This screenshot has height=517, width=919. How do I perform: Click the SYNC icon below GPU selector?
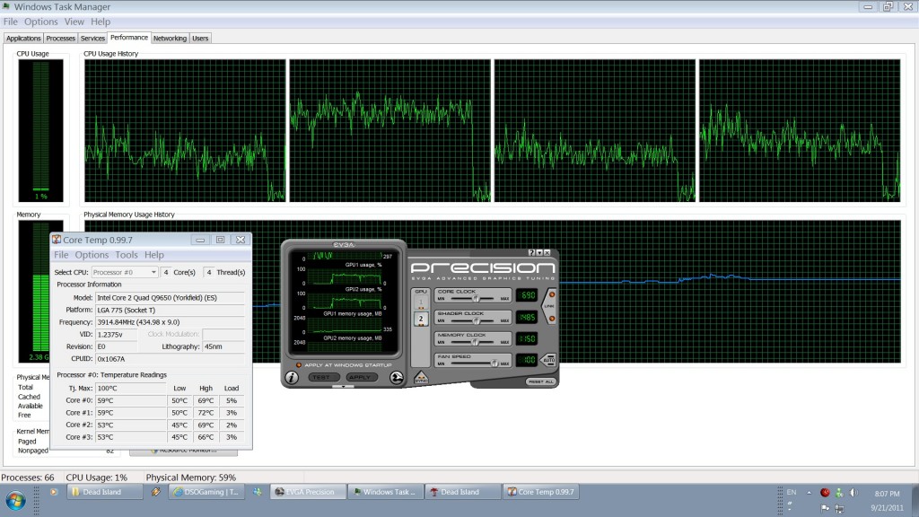coord(421,379)
